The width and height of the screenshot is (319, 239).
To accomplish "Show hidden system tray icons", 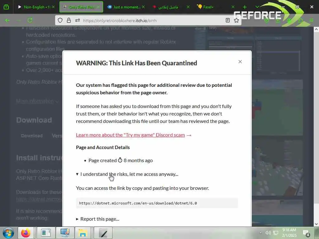I will [x=260, y=233].
